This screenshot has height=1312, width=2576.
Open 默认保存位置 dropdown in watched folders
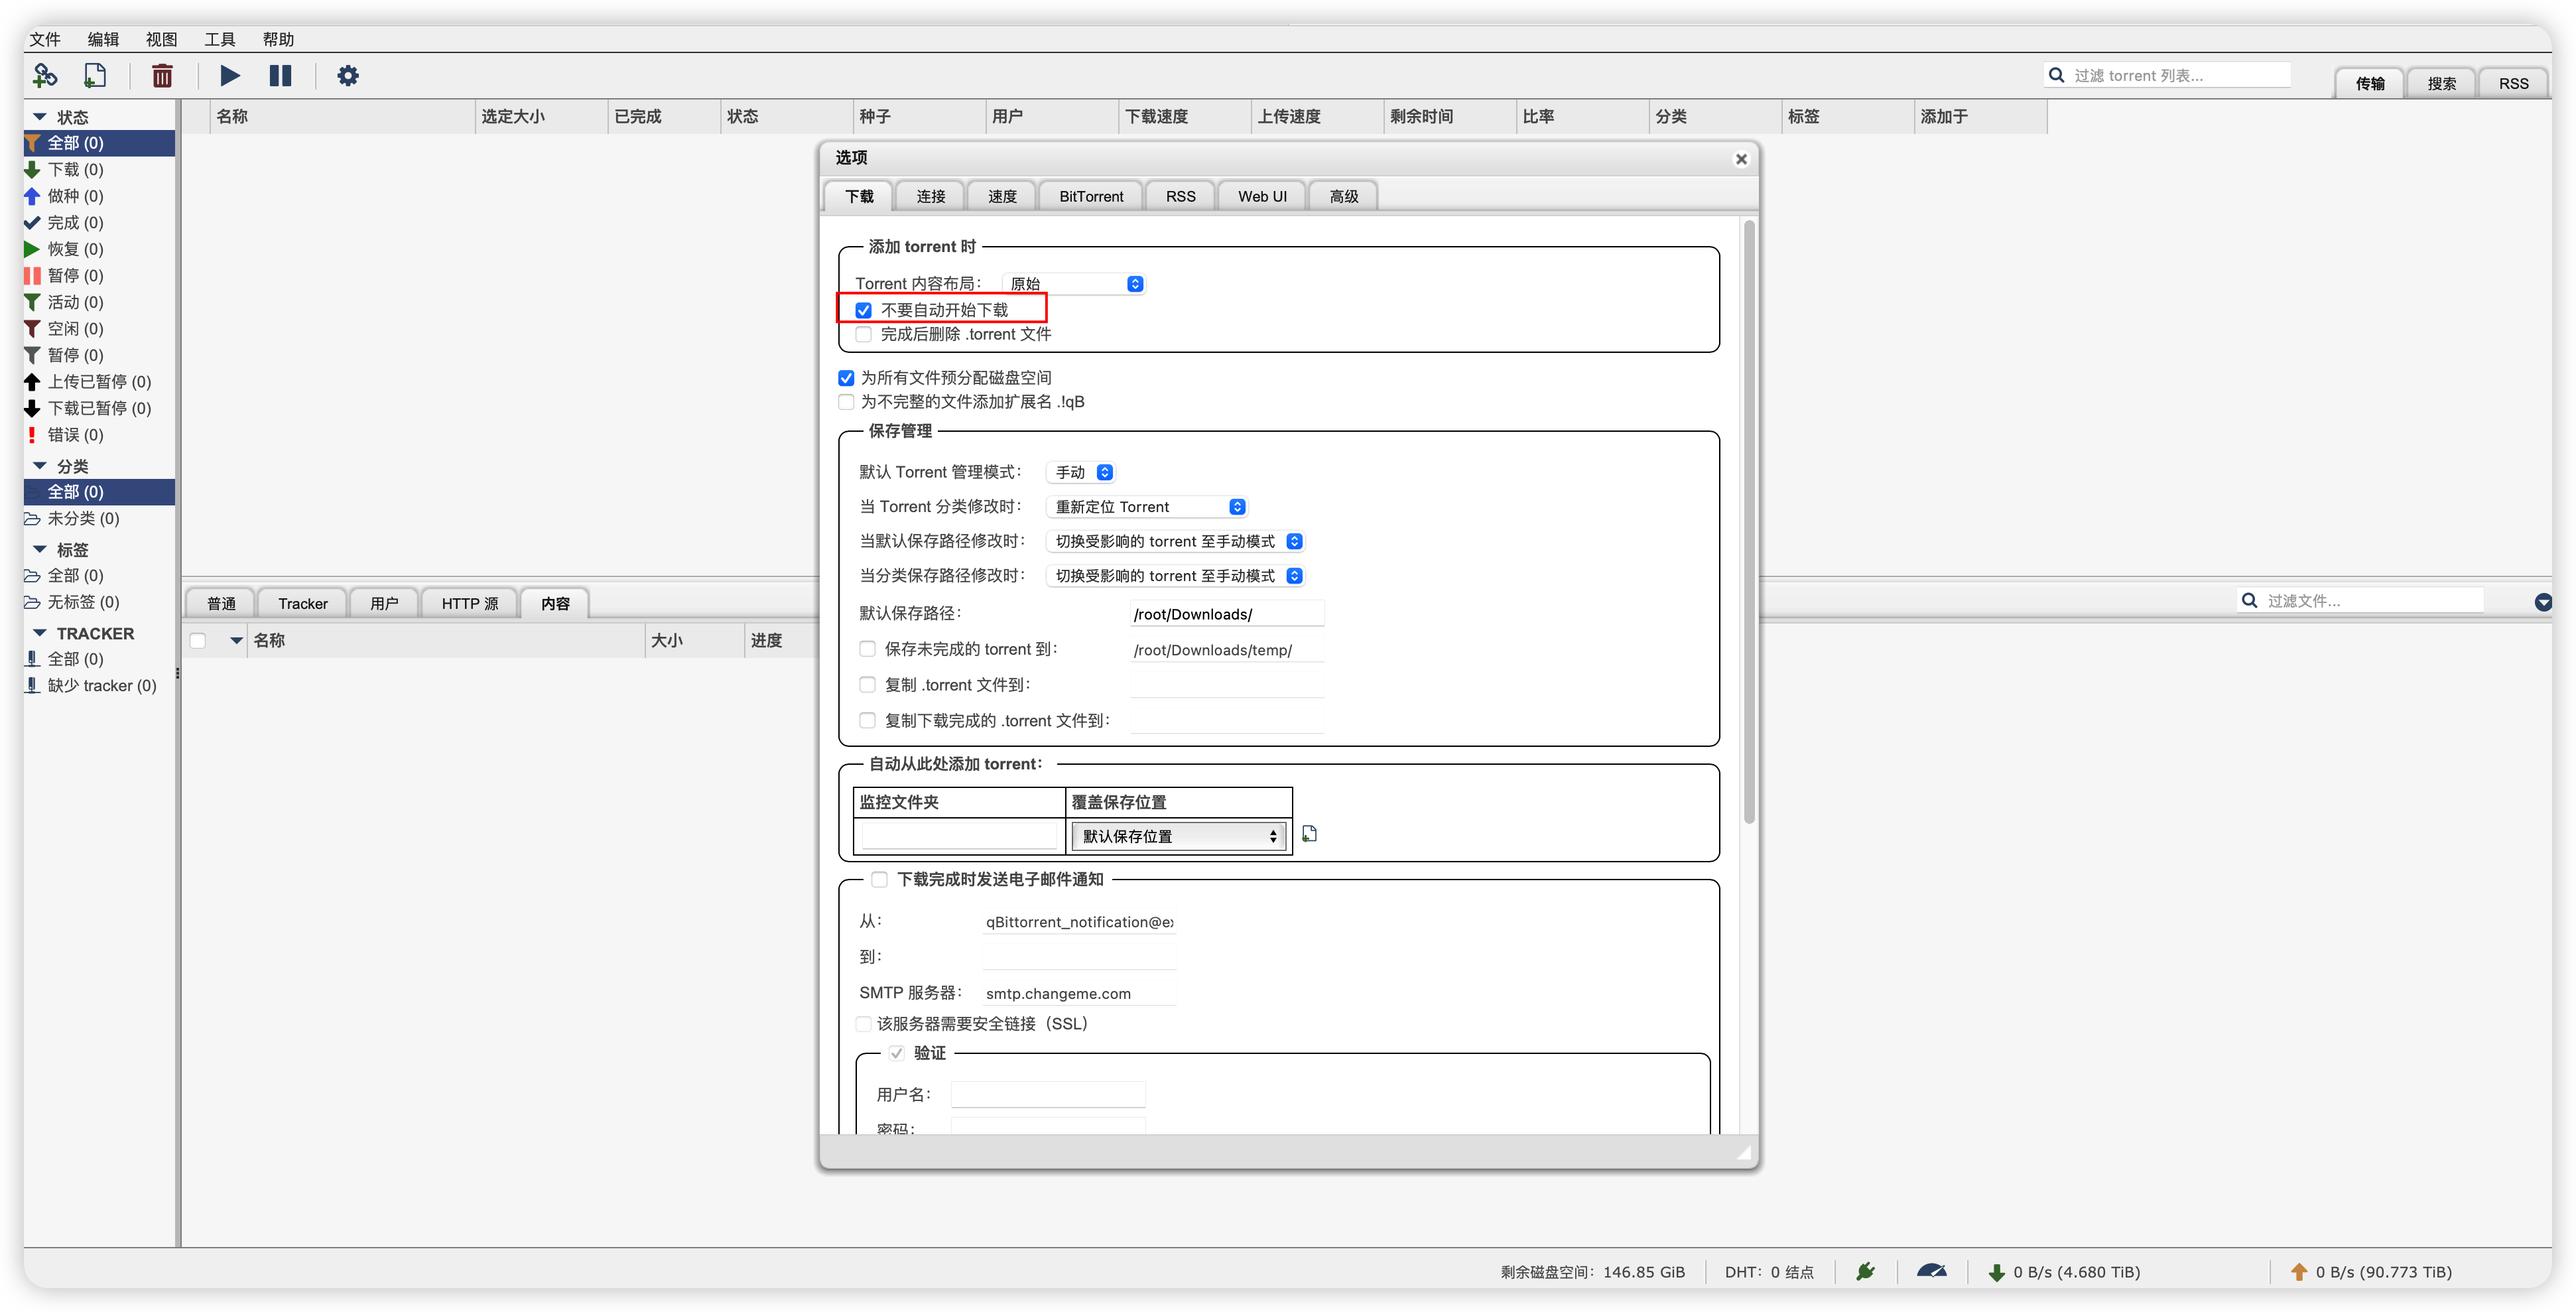[x=1179, y=836]
